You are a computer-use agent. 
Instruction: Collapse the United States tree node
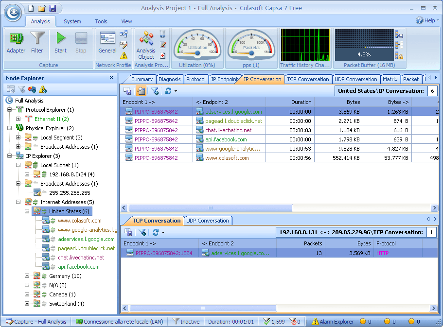point(27,211)
